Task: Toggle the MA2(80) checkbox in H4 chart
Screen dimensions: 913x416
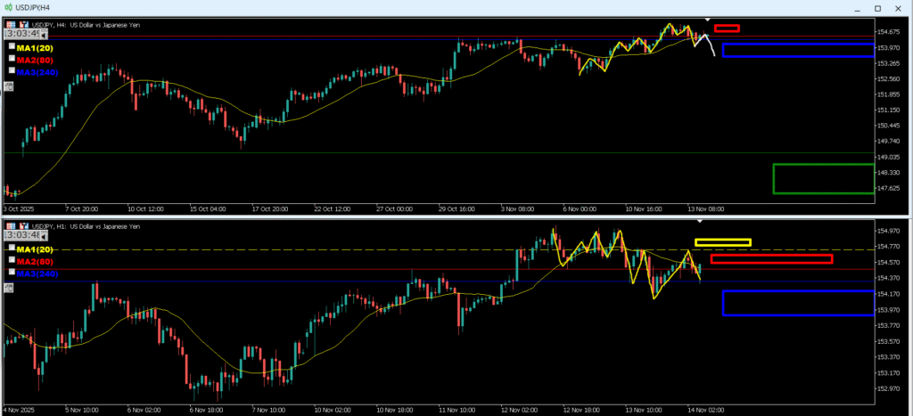Action: coord(12,59)
